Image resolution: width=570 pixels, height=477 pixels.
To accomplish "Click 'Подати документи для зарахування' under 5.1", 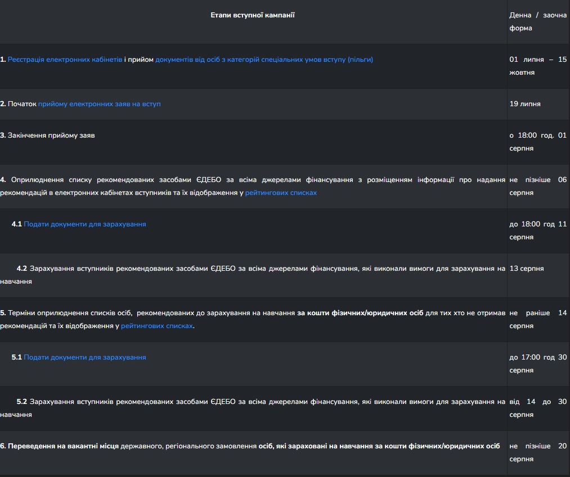I will (85, 357).
